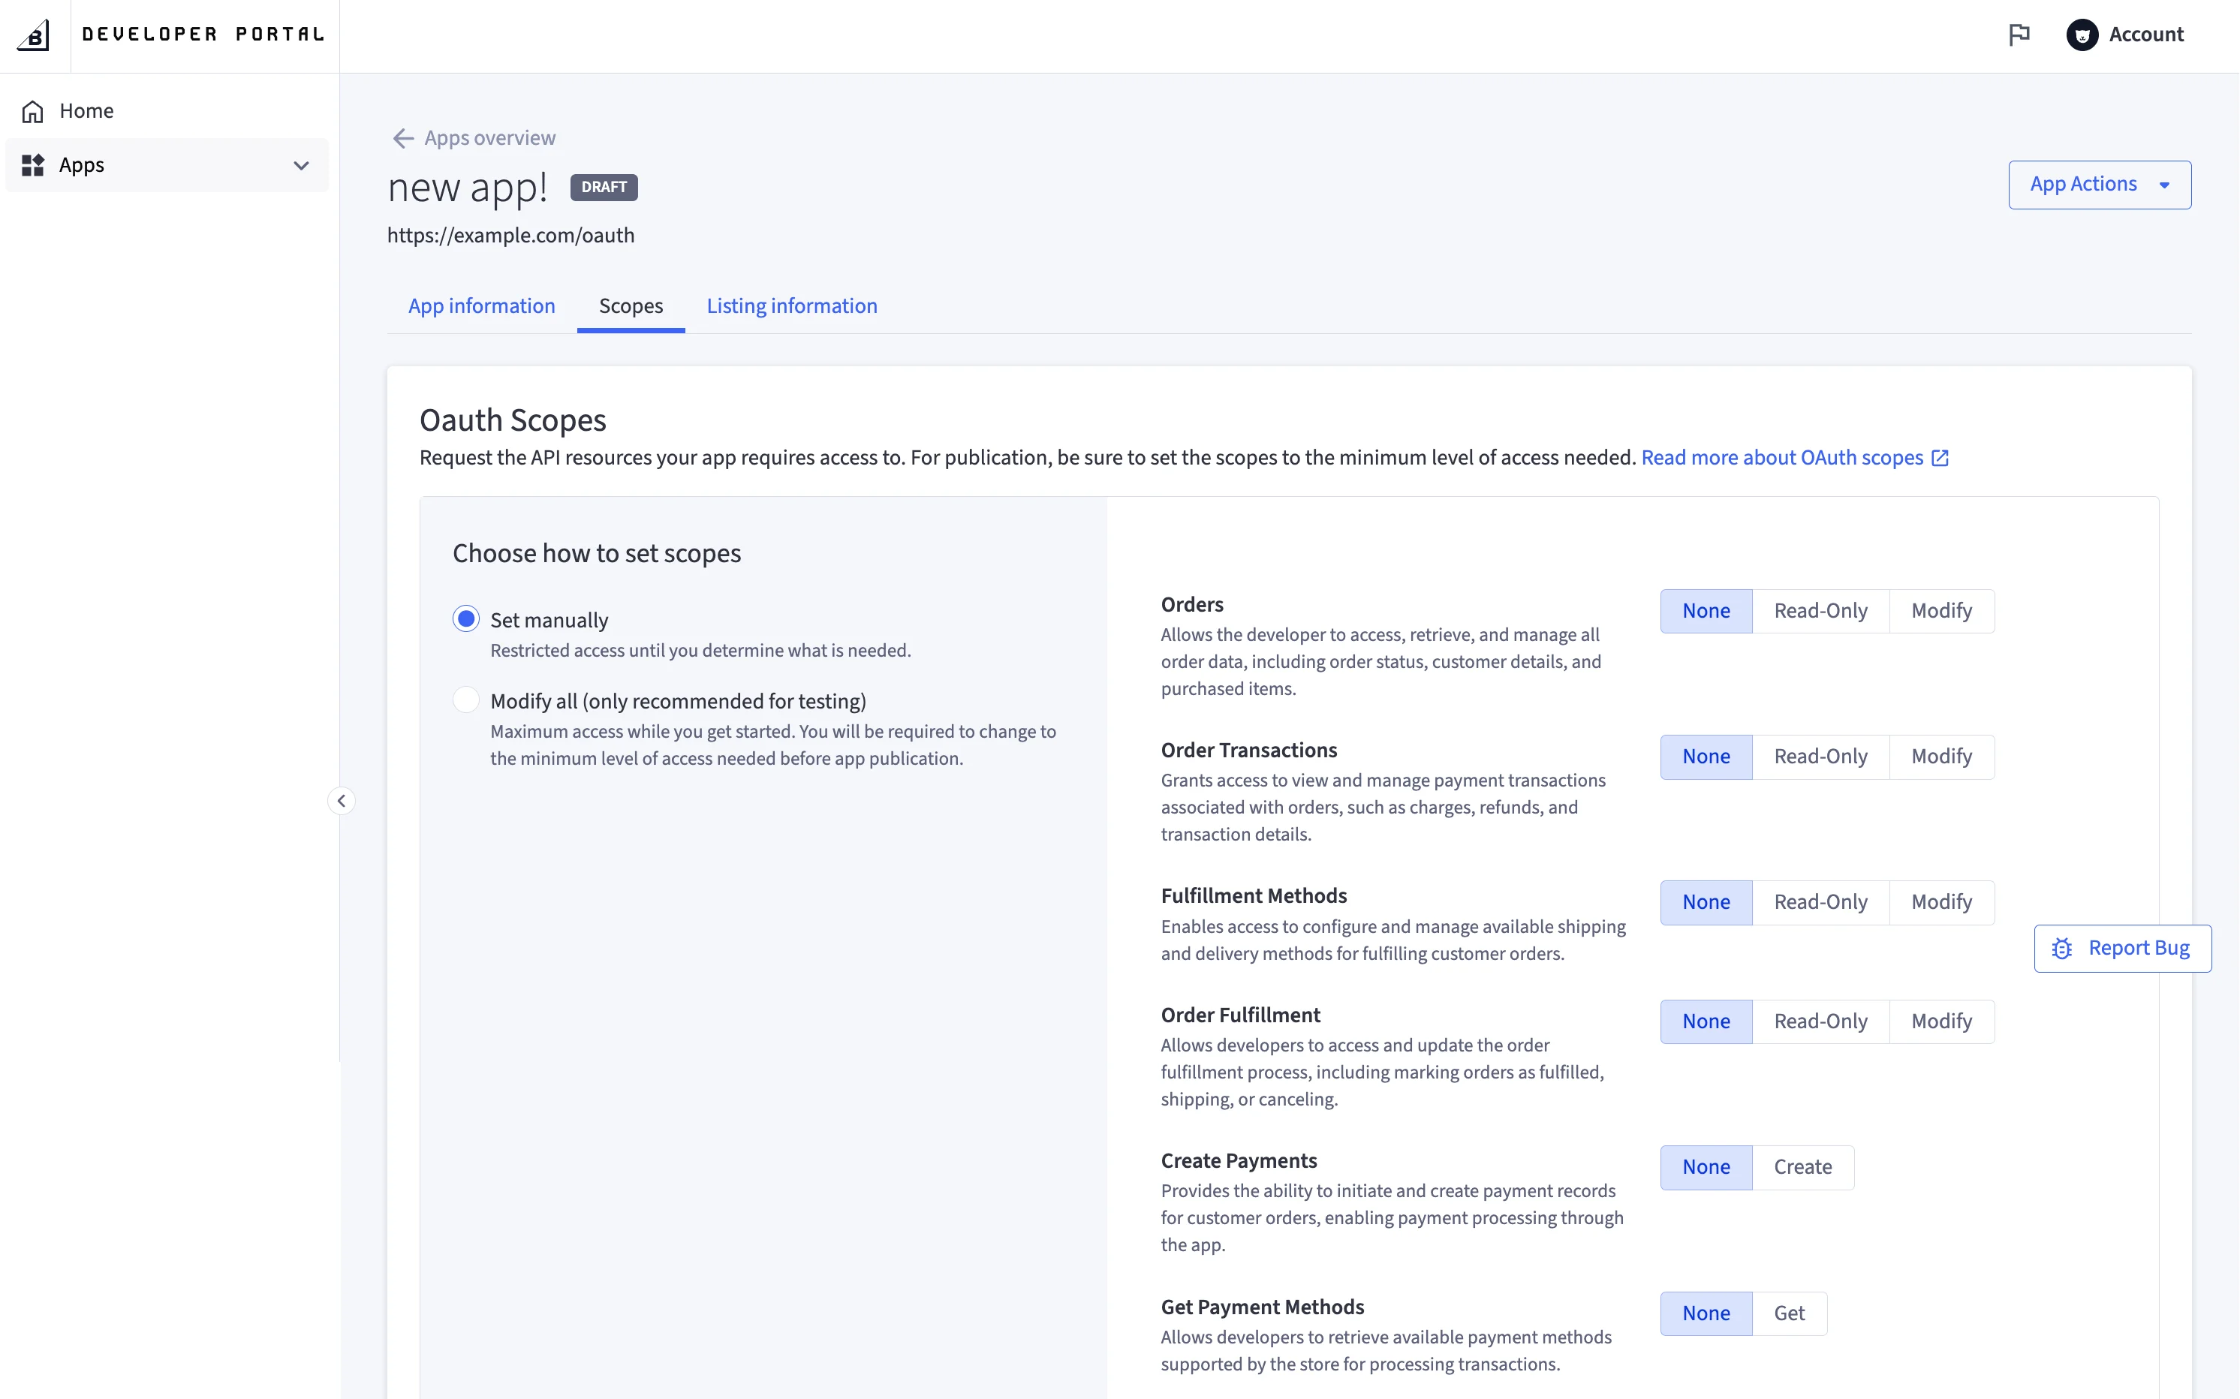Expand the Apps section in sidebar
The height and width of the screenshot is (1399, 2240).
301,164
